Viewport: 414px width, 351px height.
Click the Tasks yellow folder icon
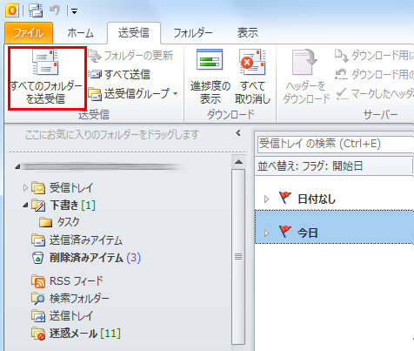pos(45,222)
